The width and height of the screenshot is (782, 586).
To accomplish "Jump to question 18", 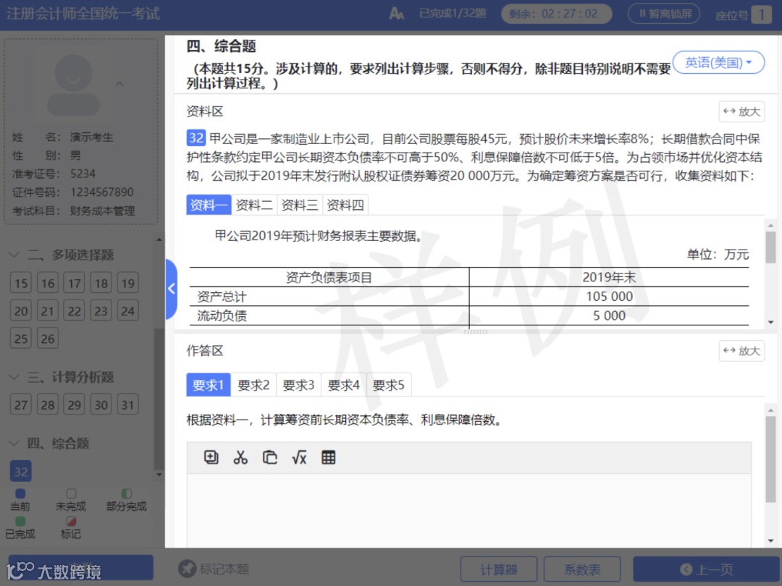I will coord(101,283).
